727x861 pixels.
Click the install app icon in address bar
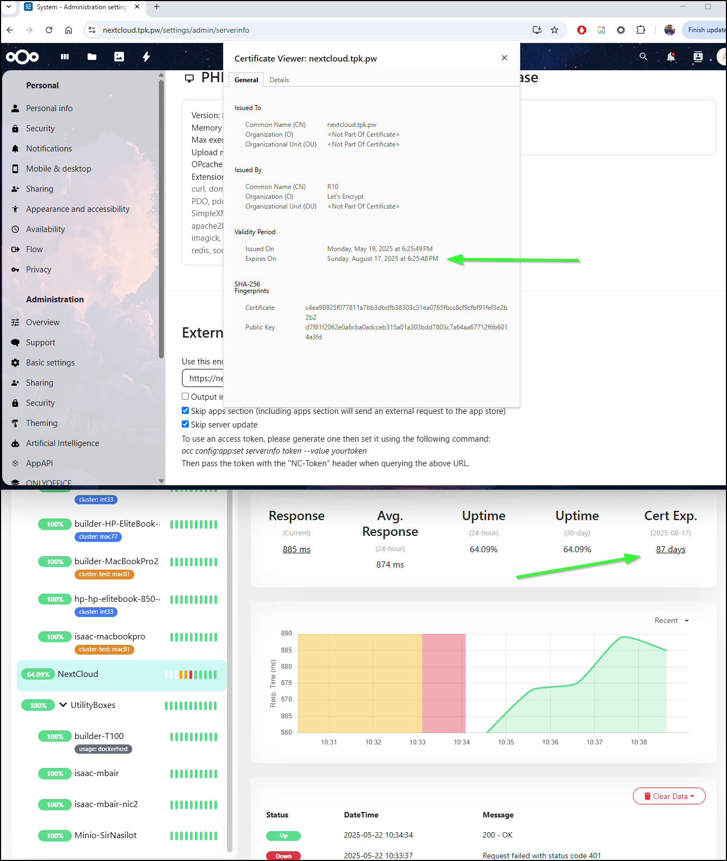click(x=537, y=30)
